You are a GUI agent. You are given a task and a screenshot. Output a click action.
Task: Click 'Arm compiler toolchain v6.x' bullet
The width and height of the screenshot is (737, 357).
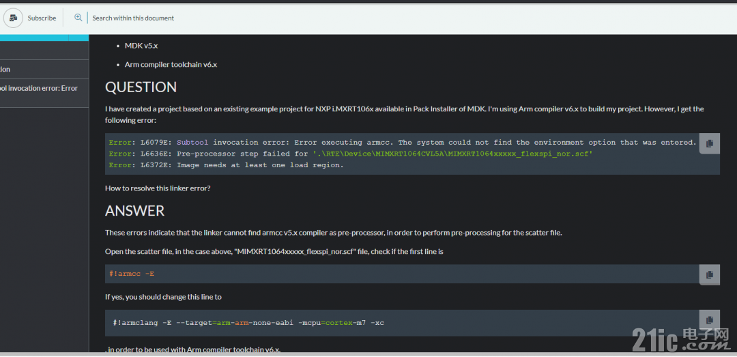171,64
